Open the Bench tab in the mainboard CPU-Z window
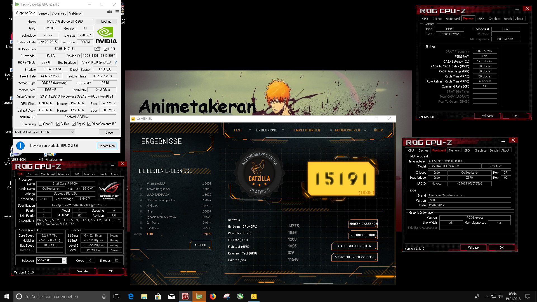Viewport: 537px width, 302px height. pos(493,150)
